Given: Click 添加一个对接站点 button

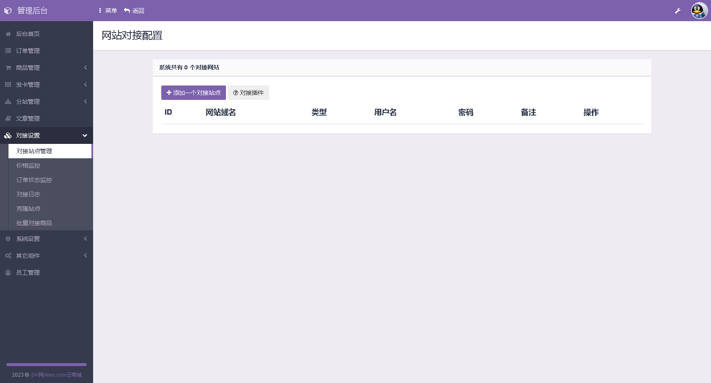Looking at the screenshot, I should click(193, 93).
